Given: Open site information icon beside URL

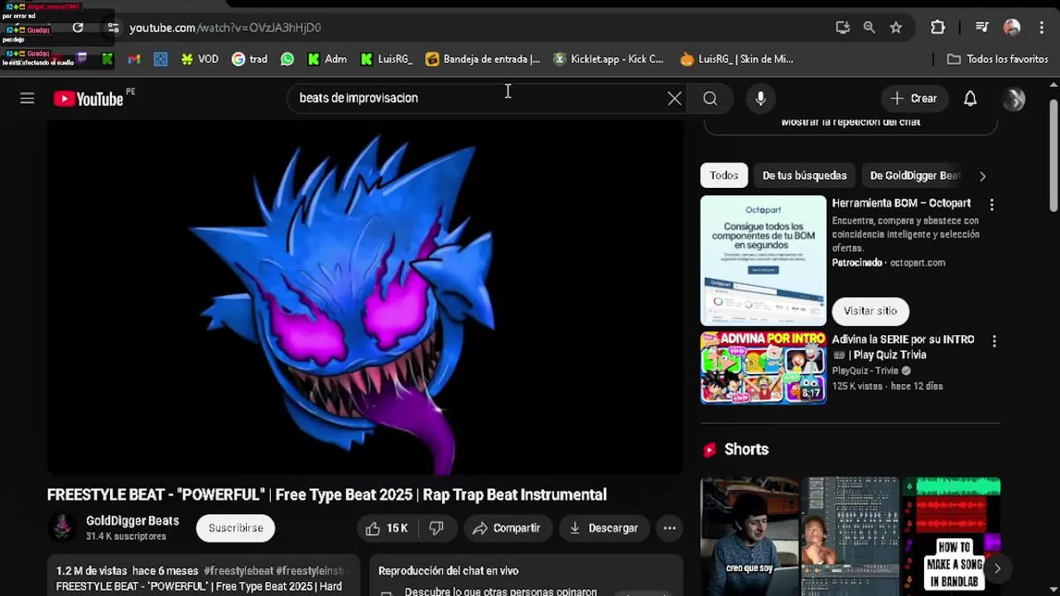Looking at the screenshot, I should [113, 27].
